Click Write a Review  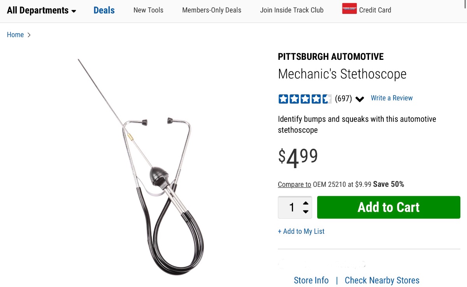click(x=392, y=98)
